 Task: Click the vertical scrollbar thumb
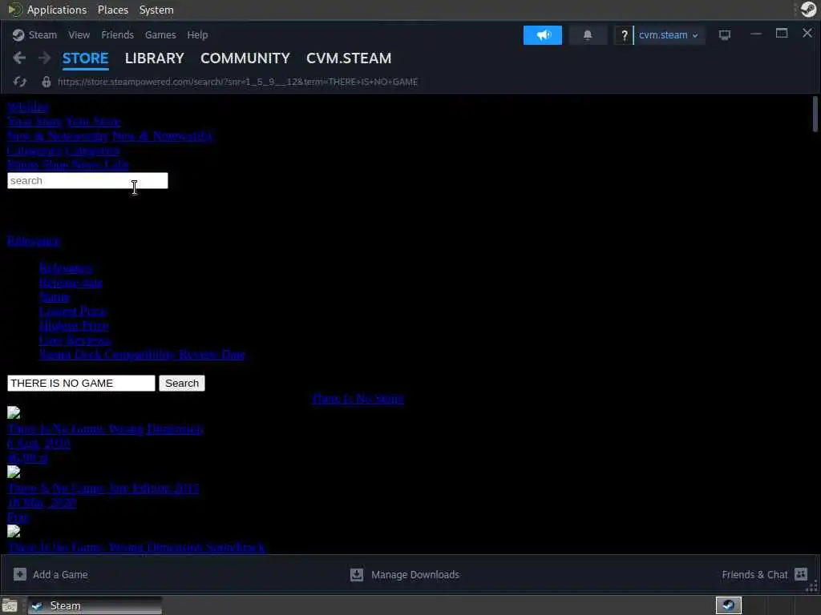click(x=815, y=114)
